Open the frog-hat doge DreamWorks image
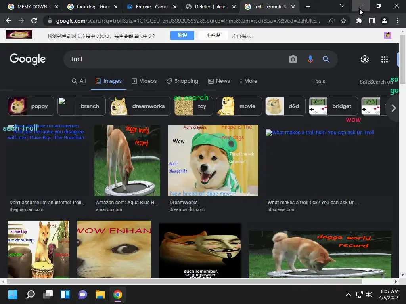 tap(213, 161)
